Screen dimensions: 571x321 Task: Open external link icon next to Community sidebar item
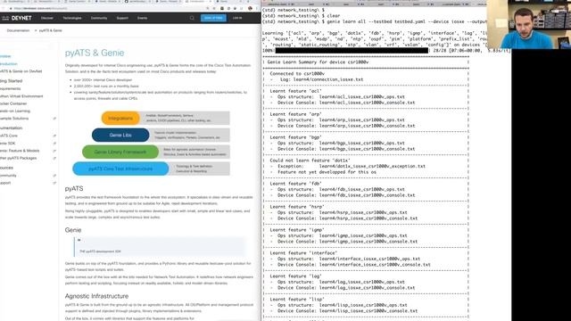pos(54,176)
